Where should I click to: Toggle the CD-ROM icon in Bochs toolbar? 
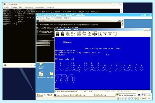tap(68, 34)
